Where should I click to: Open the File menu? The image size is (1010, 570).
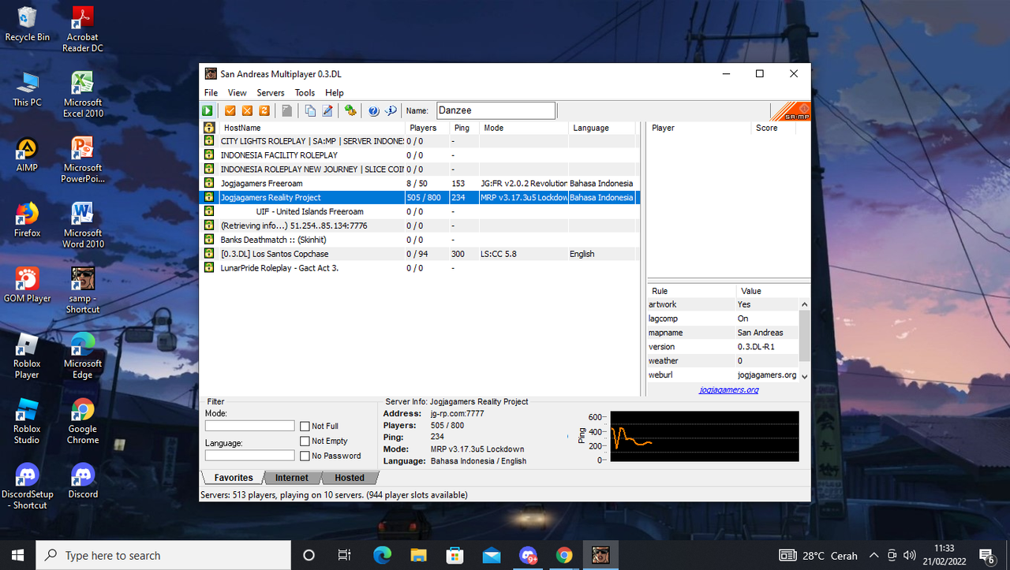pyautogui.click(x=211, y=93)
